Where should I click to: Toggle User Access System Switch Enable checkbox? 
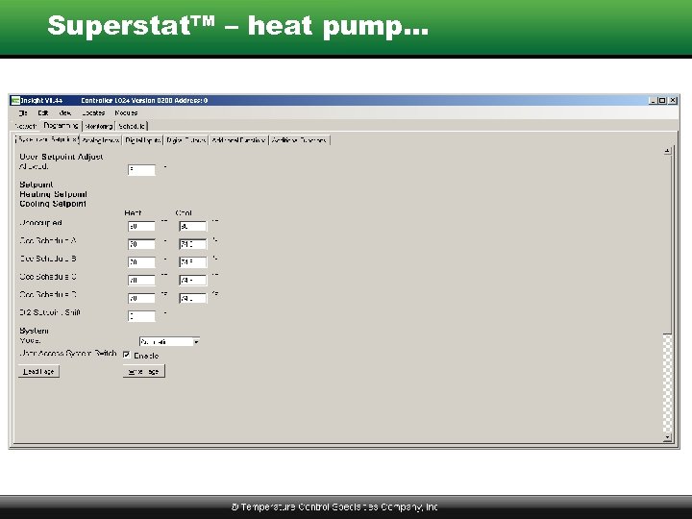point(127,355)
